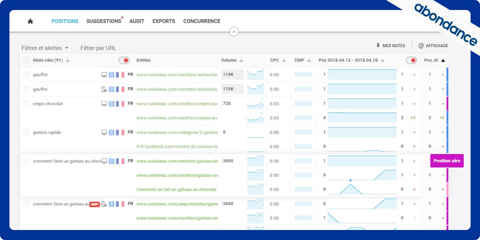480x240 pixels.
Task: Click French flag in gratins rapide row
Action: click(x=120, y=132)
